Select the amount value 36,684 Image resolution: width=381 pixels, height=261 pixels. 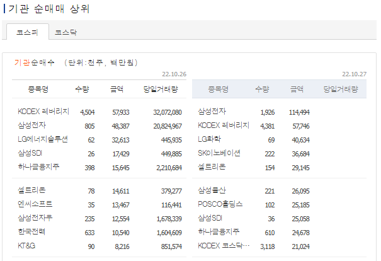point(301,154)
